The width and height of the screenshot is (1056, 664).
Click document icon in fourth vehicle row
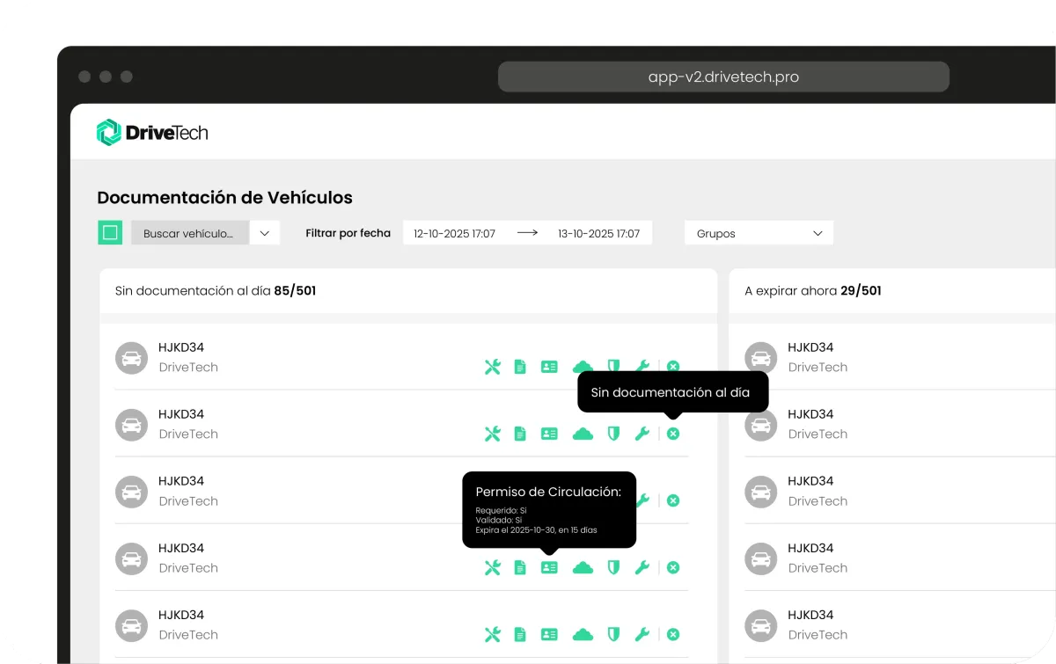520,567
